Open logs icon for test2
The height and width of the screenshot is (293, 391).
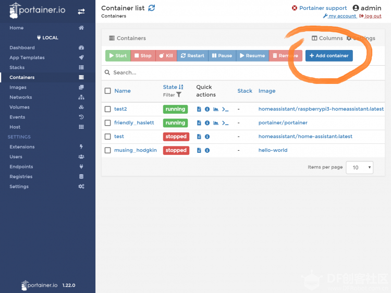(x=199, y=109)
